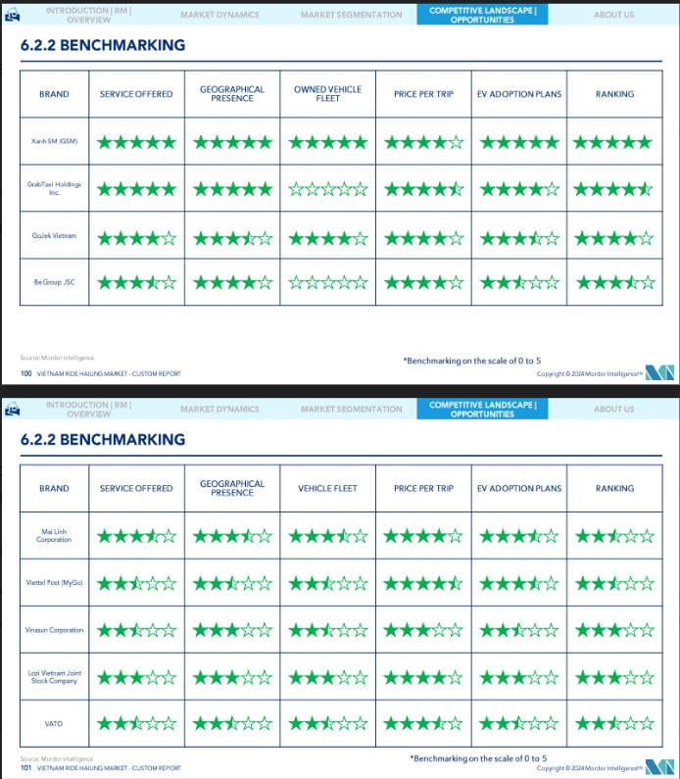Image resolution: width=680 pixels, height=779 pixels.
Task: Click Xanh SM price per trip star rating
Action: [x=423, y=143]
